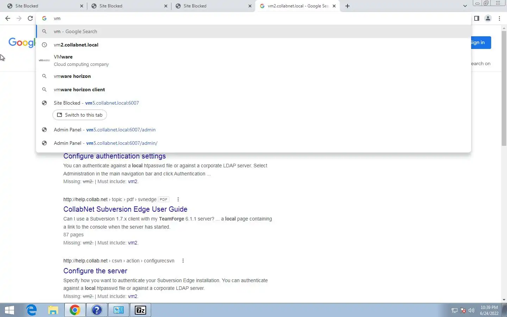507x317 pixels.
Task: Click 'vm2' must-include link under authentication result
Action: (x=133, y=182)
